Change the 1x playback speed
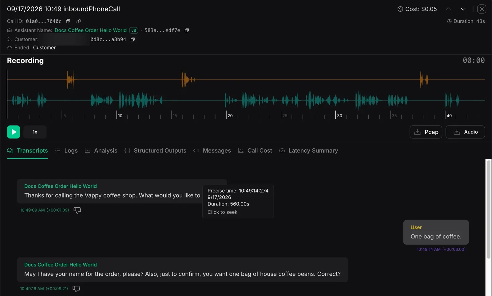Viewport: 492px width, 296px height. point(35,132)
